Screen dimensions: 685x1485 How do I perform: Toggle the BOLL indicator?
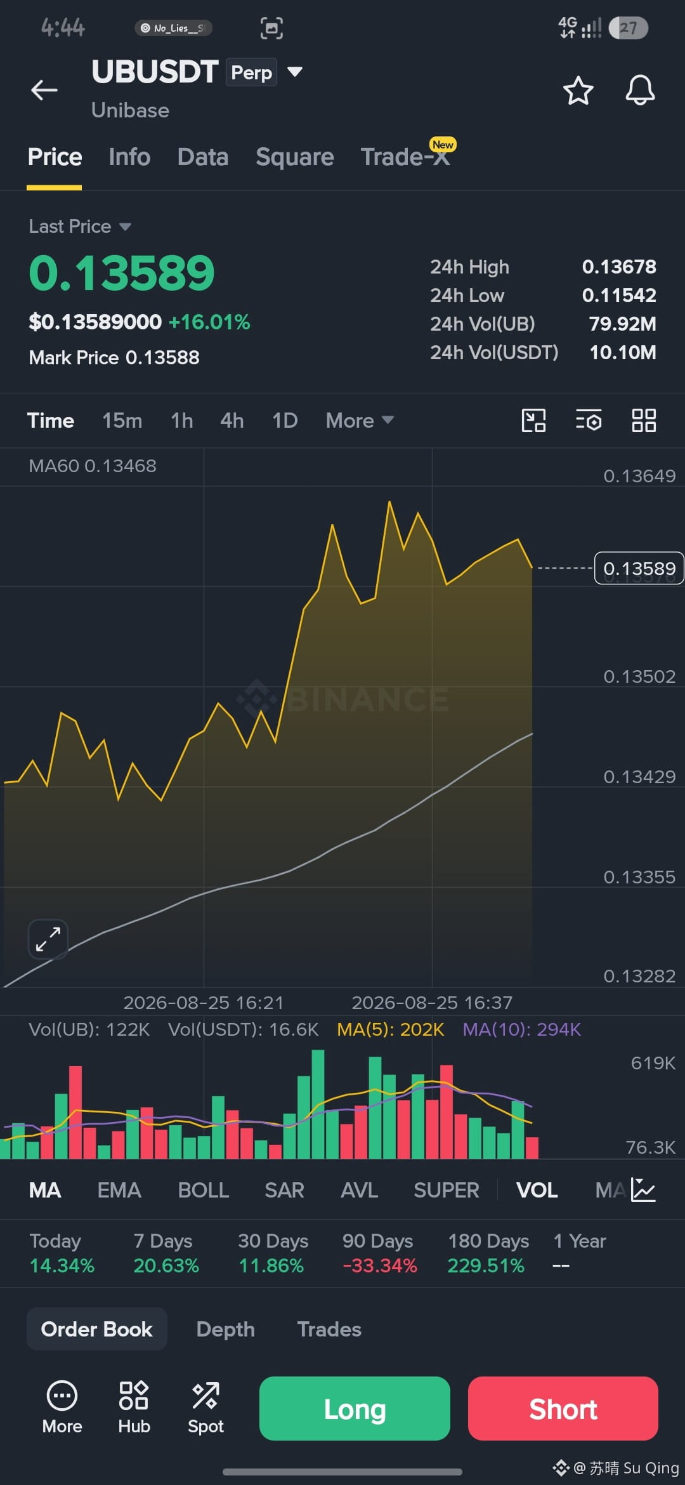[x=203, y=1190]
